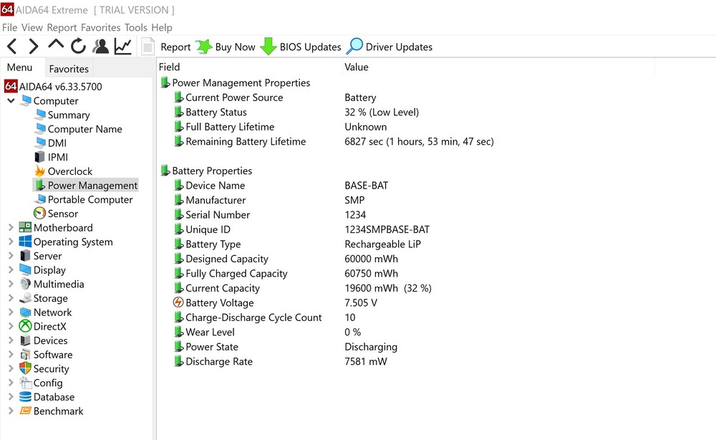This screenshot has width=716, height=440.
Task: Expand the Benchmark category
Action: pos(11,411)
